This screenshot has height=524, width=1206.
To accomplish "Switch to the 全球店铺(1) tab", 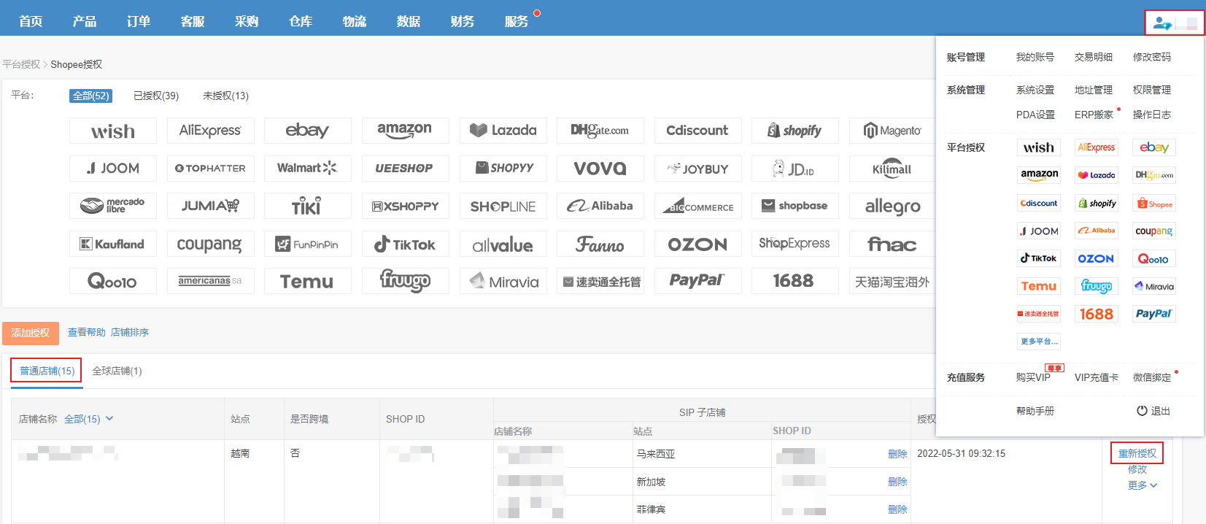I will click(117, 371).
